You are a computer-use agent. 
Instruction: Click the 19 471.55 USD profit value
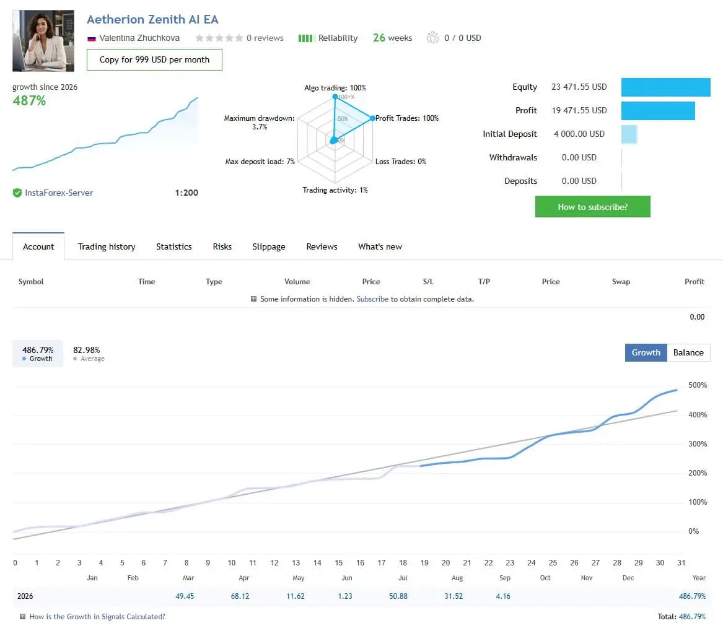579,111
